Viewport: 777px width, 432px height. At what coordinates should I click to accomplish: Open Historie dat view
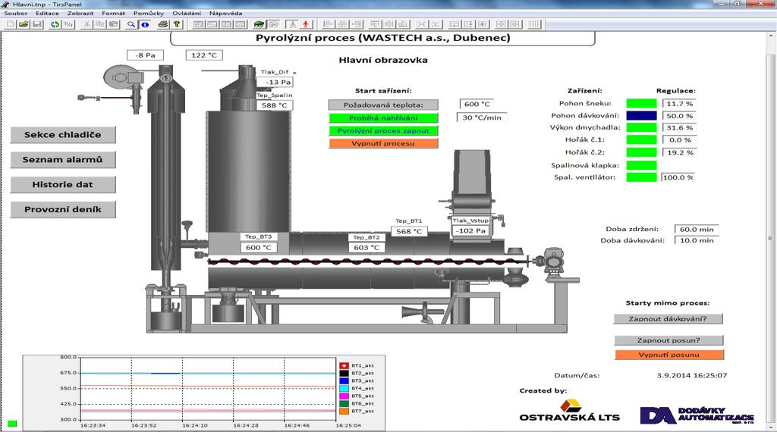pyautogui.click(x=63, y=184)
